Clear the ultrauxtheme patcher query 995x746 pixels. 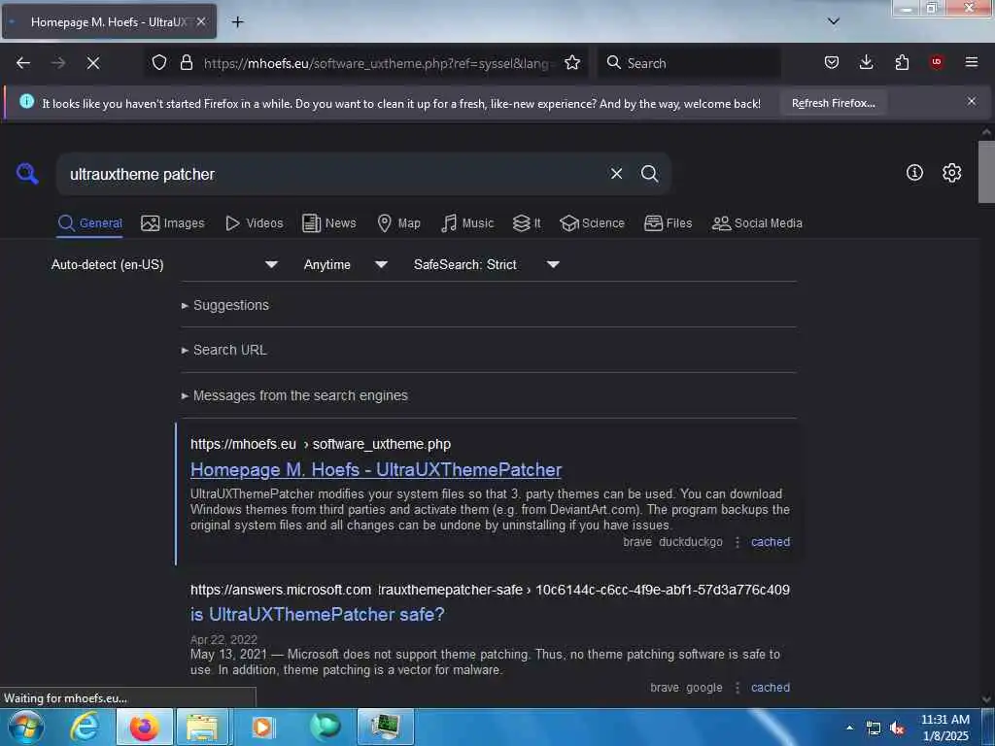(x=616, y=174)
